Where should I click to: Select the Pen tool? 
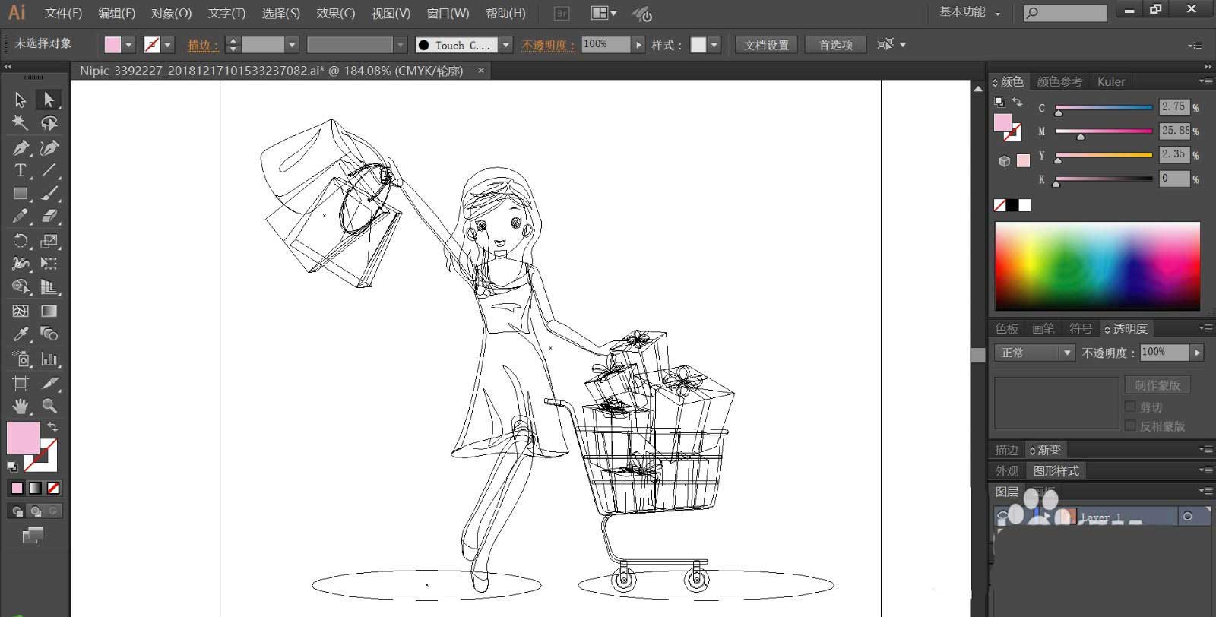coord(21,147)
